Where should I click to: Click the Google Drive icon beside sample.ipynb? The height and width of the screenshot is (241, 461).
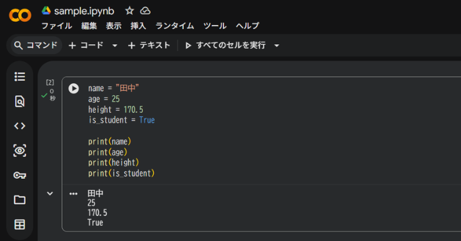pyautogui.click(x=46, y=11)
